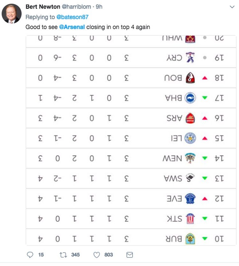This screenshot has height=266, width=239.
Task: Retweet this tweet via retweet icon
Action: [63, 255]
